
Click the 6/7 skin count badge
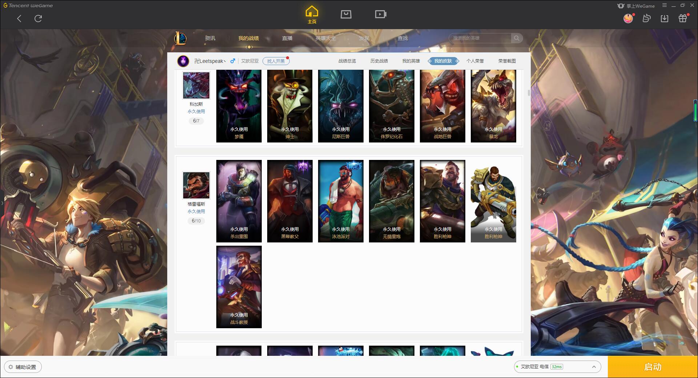pos(196,121)
